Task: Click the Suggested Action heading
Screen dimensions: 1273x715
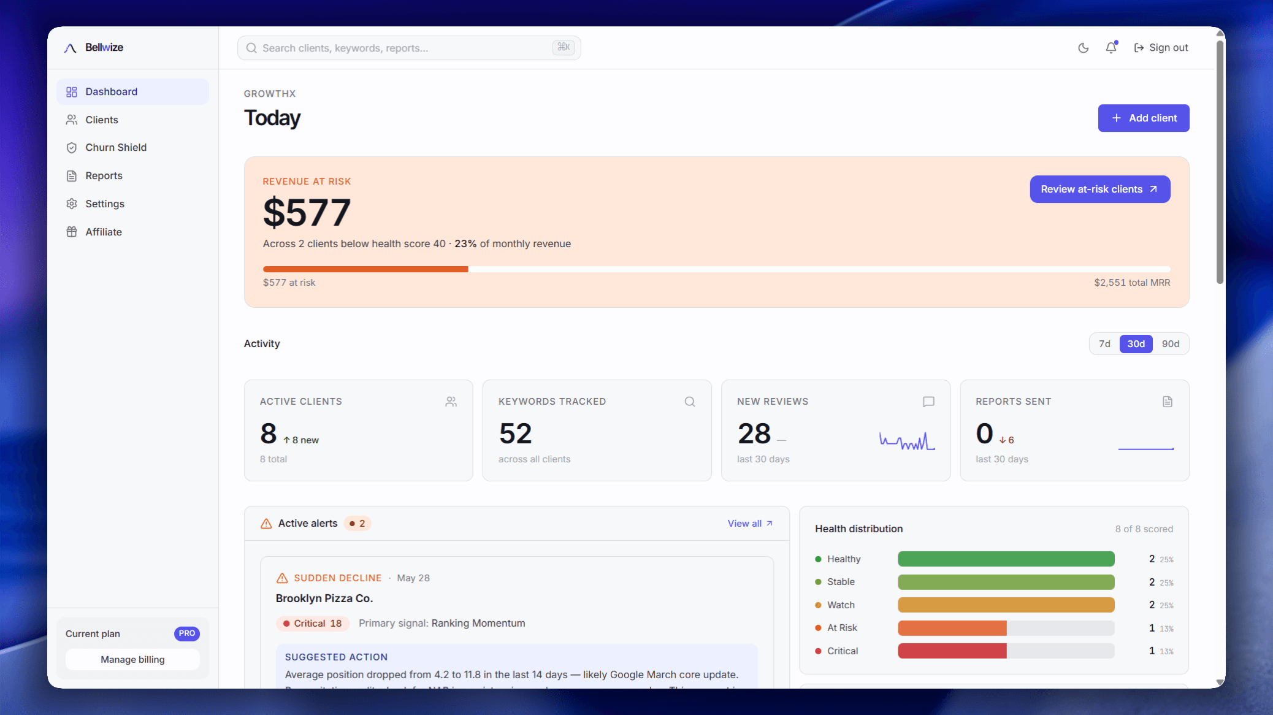Action: 336,657
